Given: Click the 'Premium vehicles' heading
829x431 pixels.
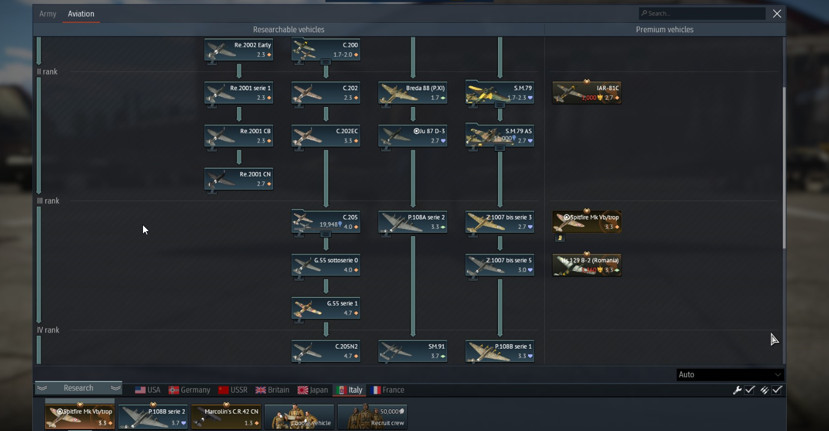Looking at the screenshot, I should 665,30.
